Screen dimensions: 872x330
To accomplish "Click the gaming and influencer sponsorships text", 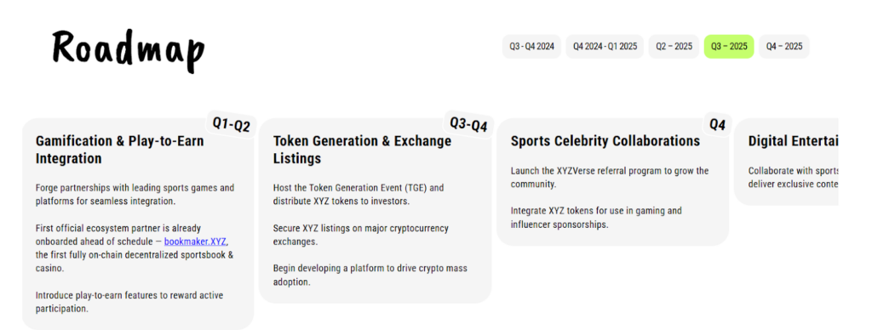I will 596,218.
